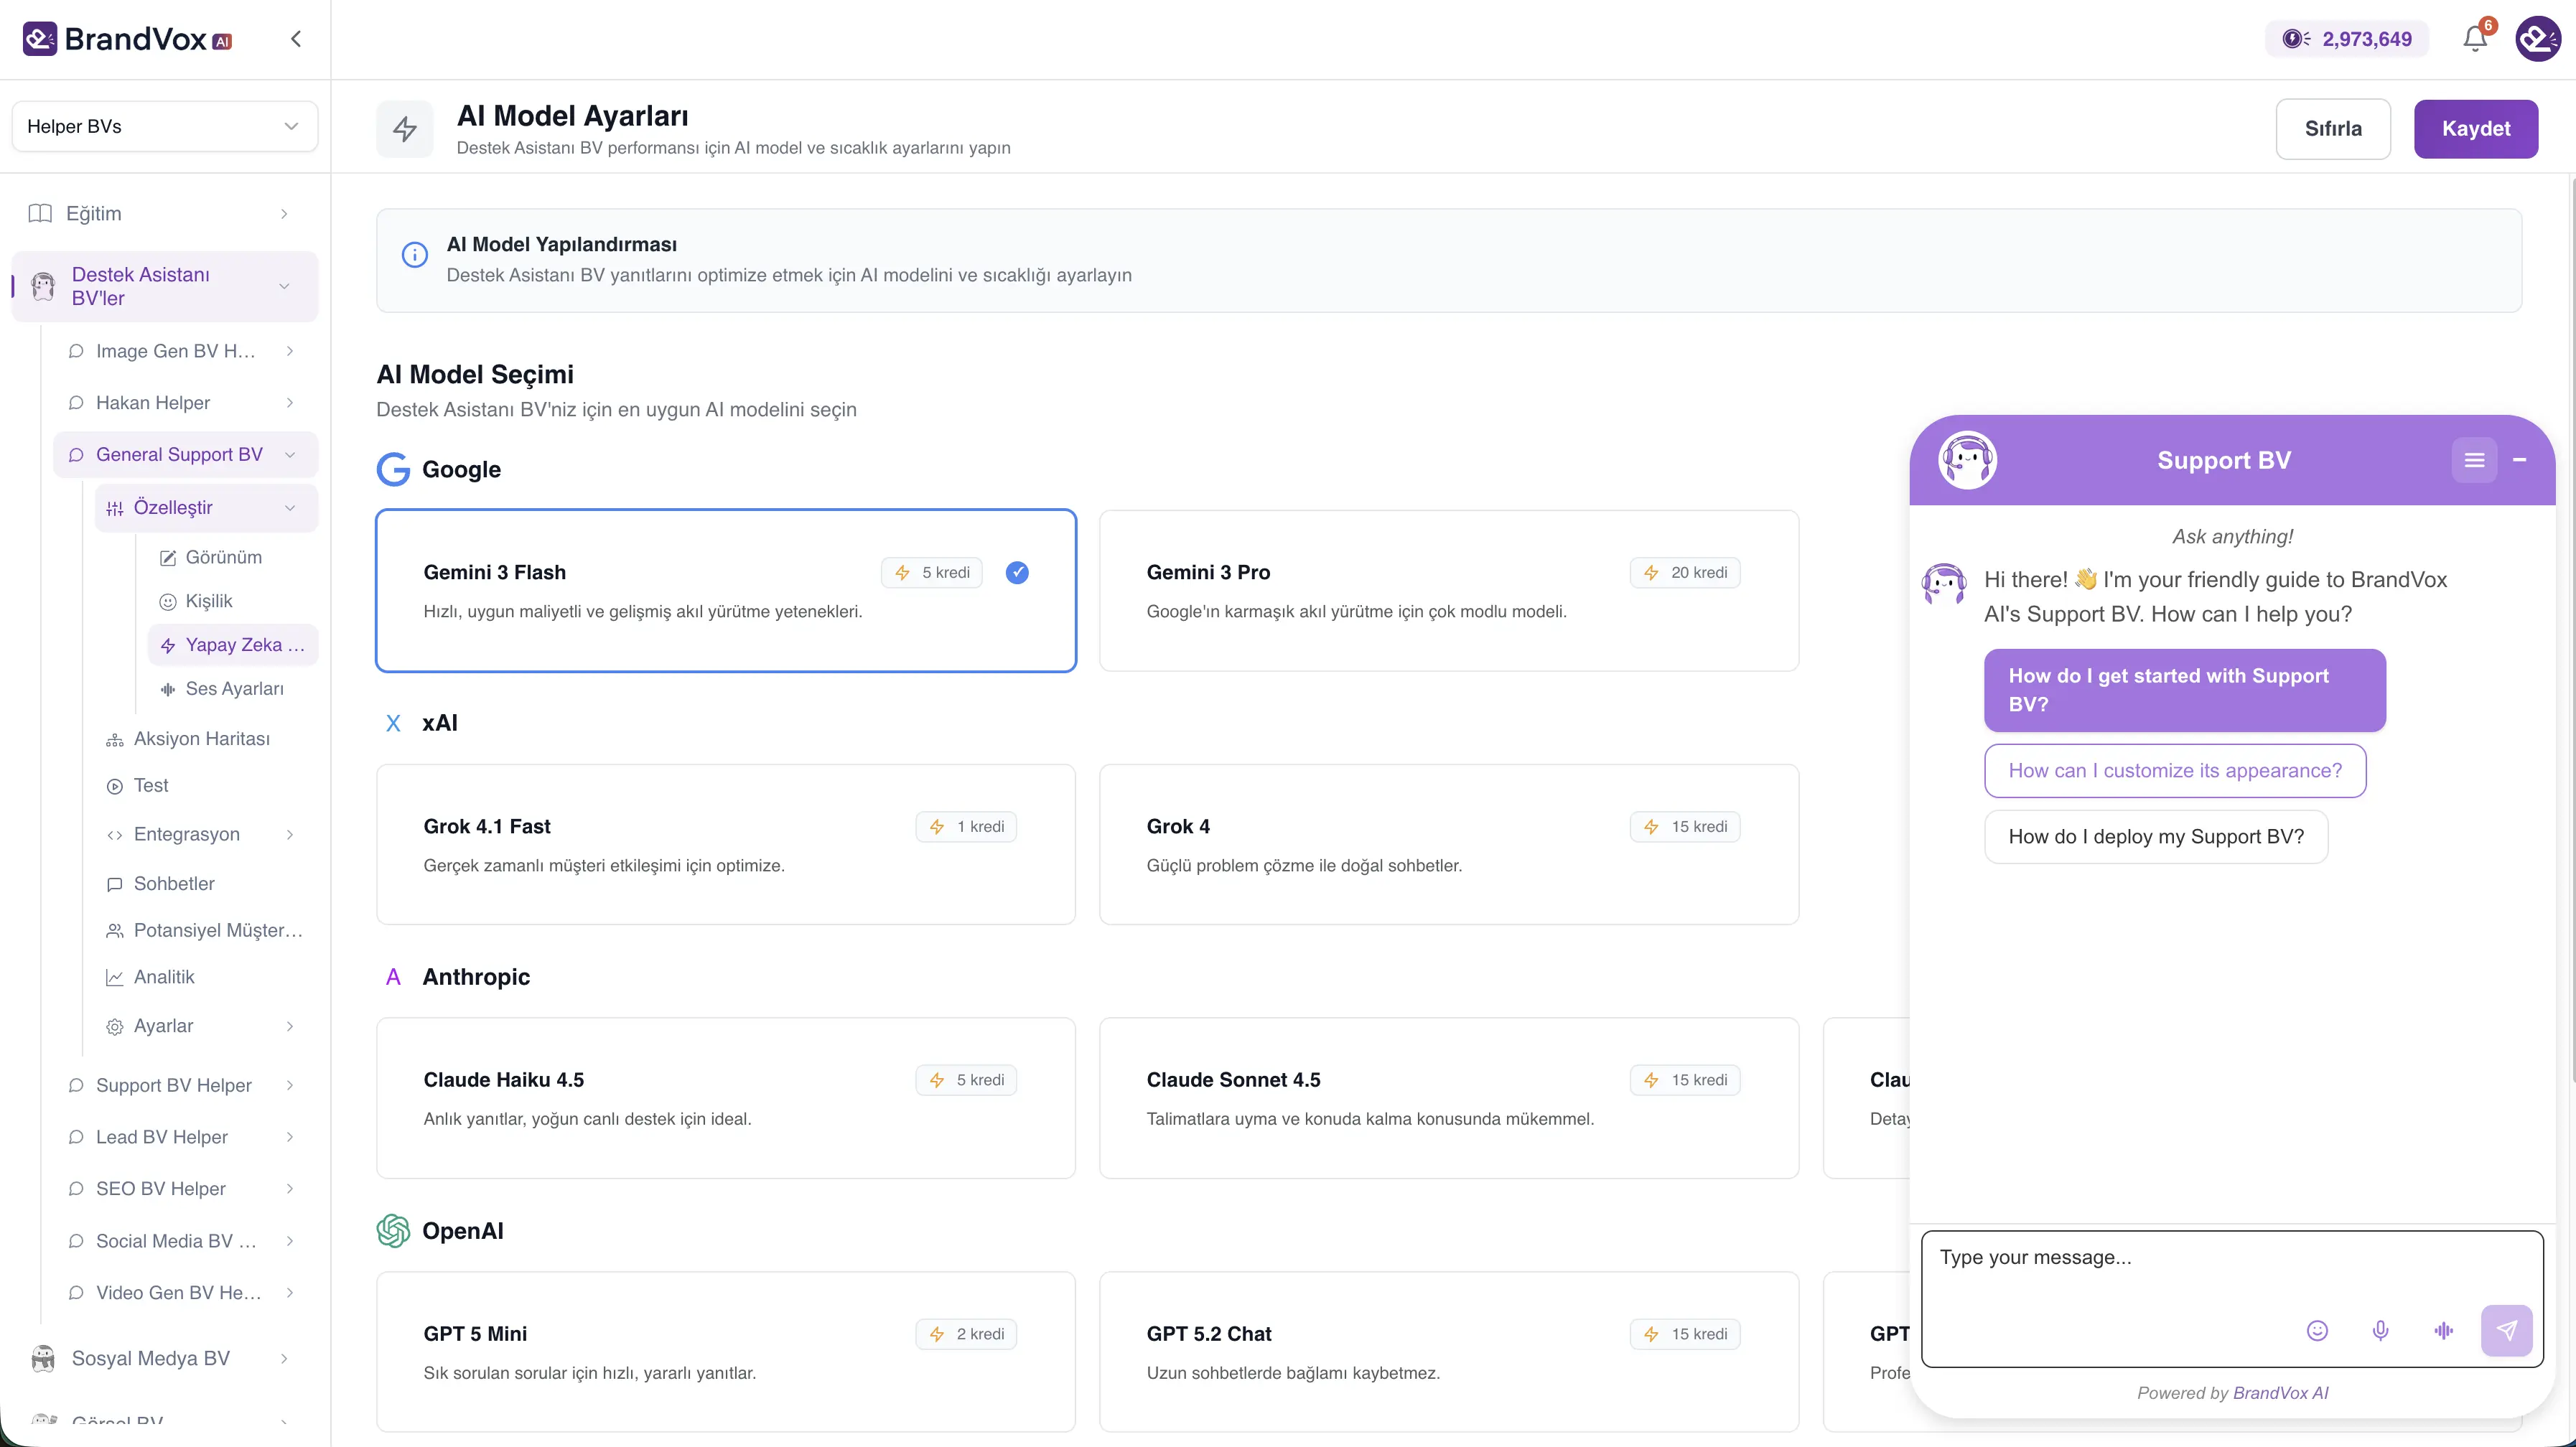Select the Grok 4.1 Fast model card
Screen dimensions: 2576x1447
tap(726, 845)
